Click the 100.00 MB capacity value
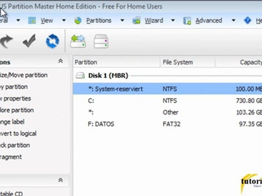The image size is (262, 196). (249, 89)
